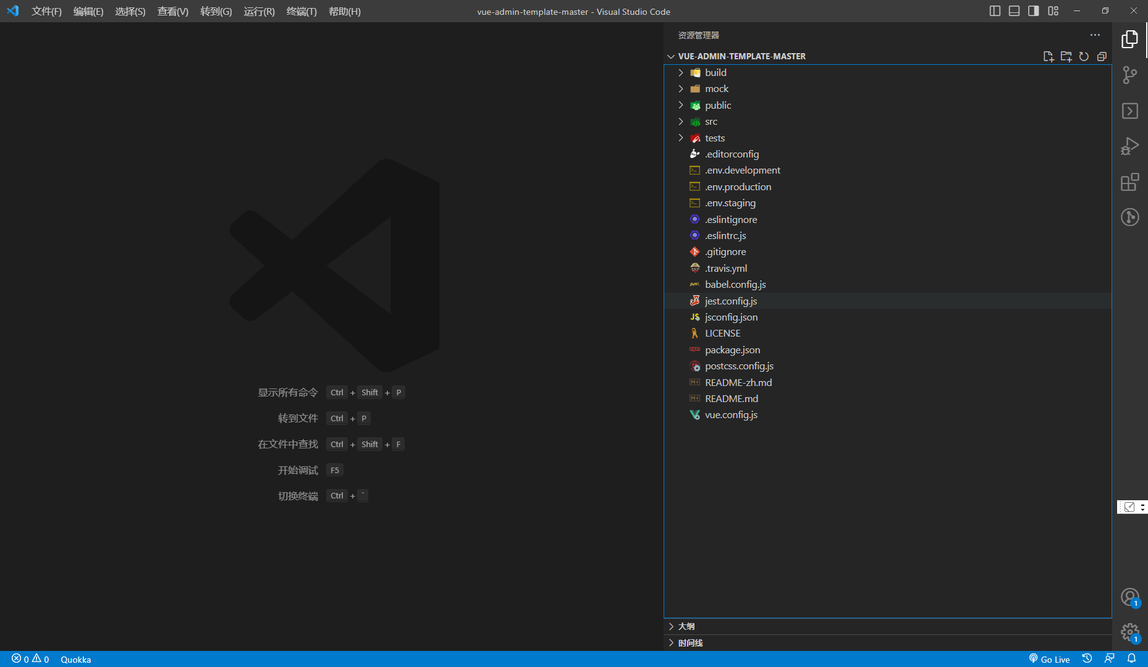Open notifications bell in status bar

[1131, 659]
